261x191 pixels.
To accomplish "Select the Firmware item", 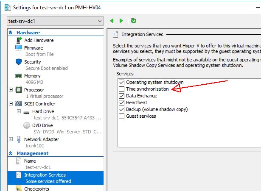I will pos(34,48).
